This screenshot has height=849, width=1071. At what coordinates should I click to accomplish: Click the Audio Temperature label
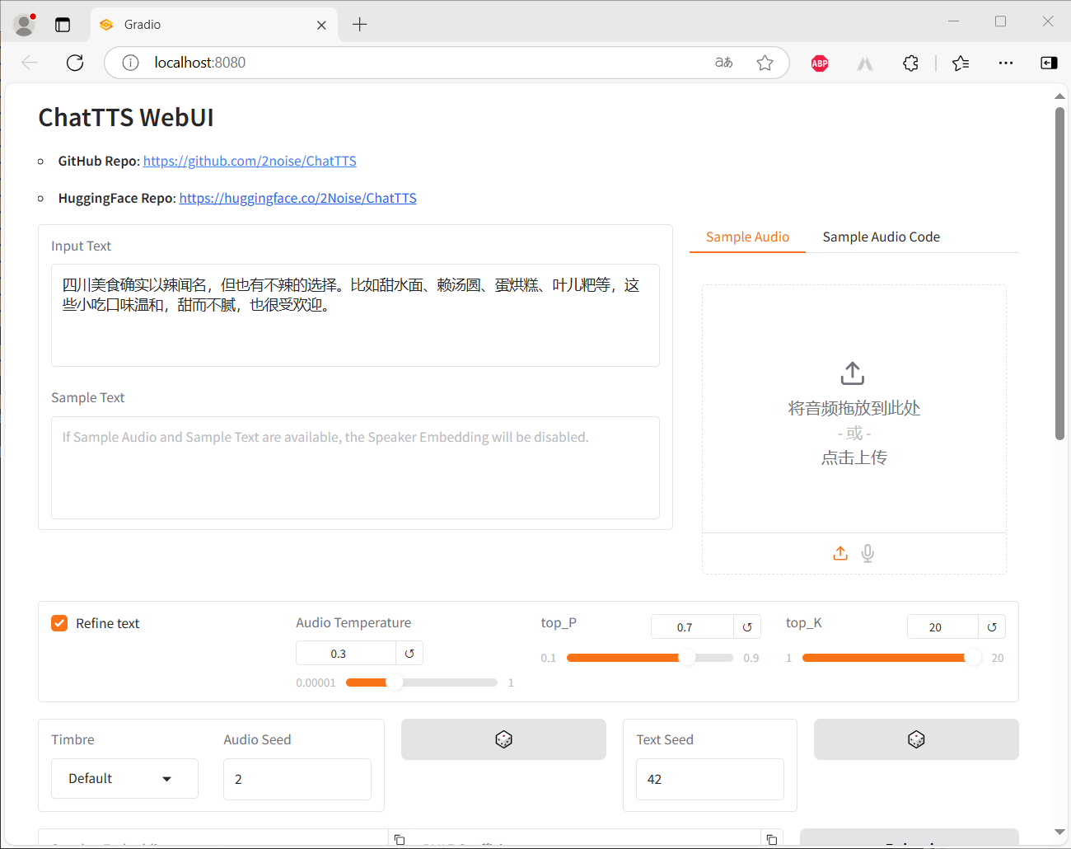click(353, 622)
